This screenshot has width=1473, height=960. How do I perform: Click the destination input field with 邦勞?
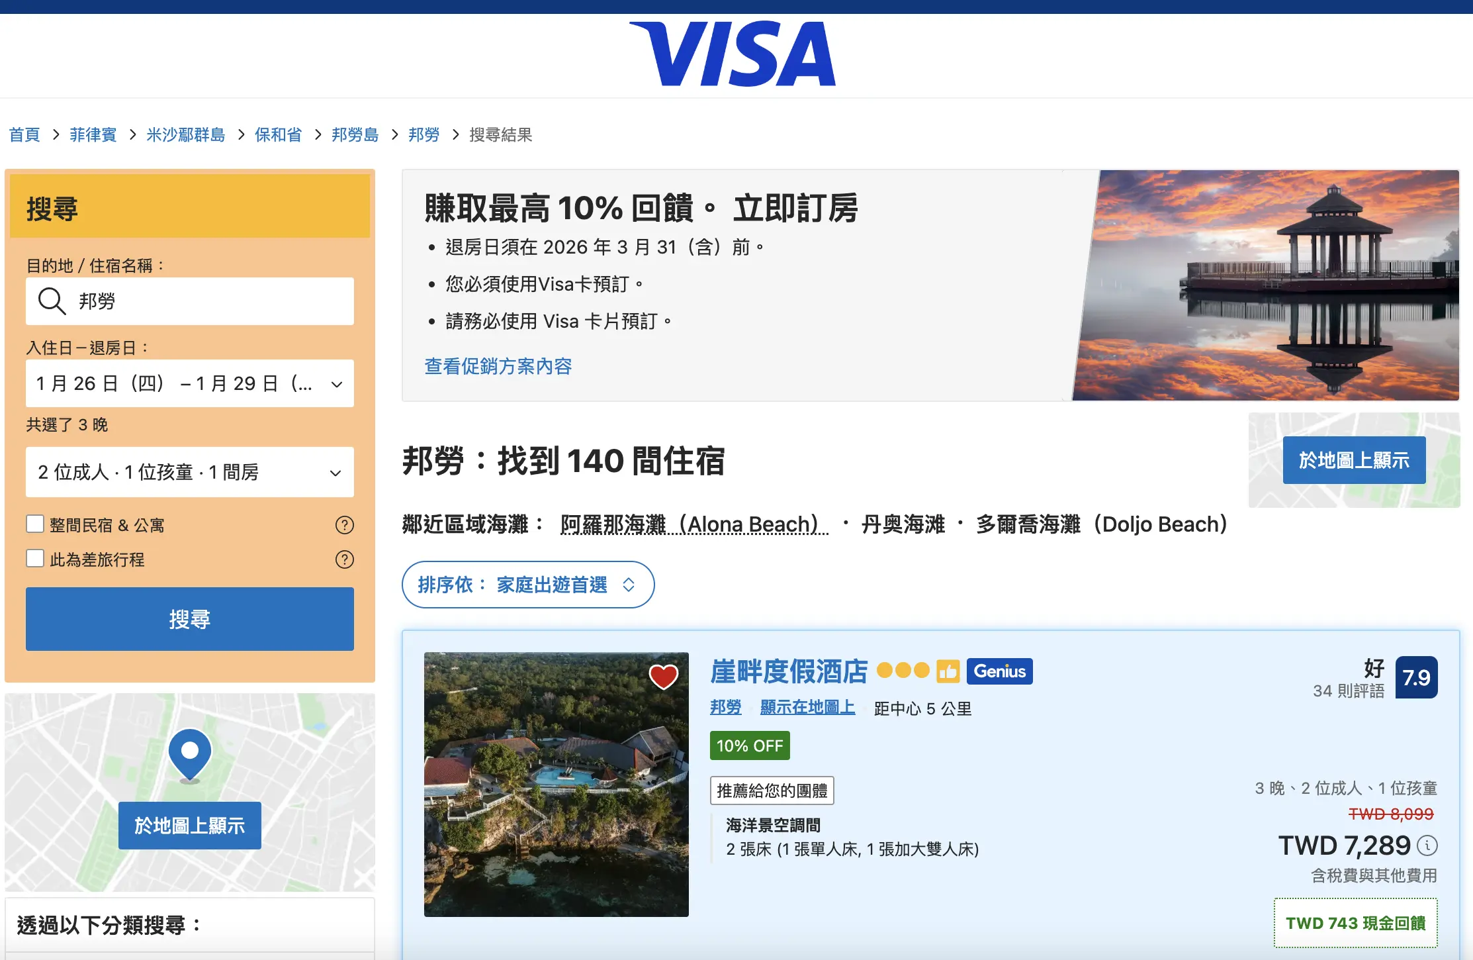pos(212,301)
